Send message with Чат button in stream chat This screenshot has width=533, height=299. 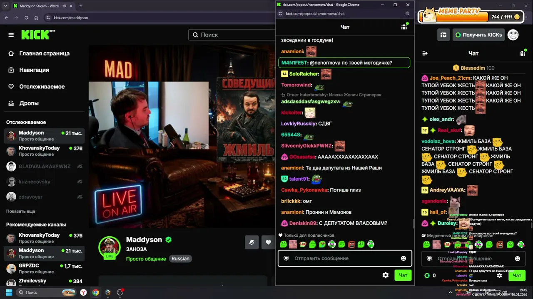click(x=517, y=275)
